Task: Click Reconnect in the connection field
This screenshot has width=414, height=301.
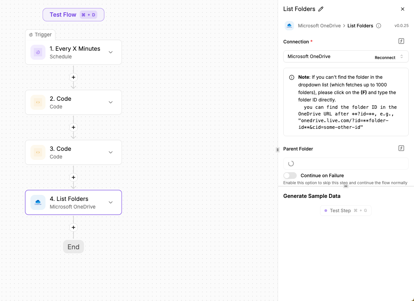Action: [385, 57]
